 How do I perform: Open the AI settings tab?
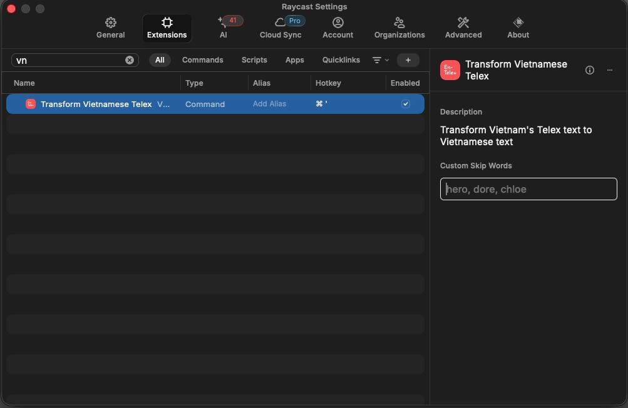(224, 28)
